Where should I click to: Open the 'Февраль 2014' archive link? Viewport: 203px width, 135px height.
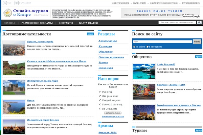(107, 133)
